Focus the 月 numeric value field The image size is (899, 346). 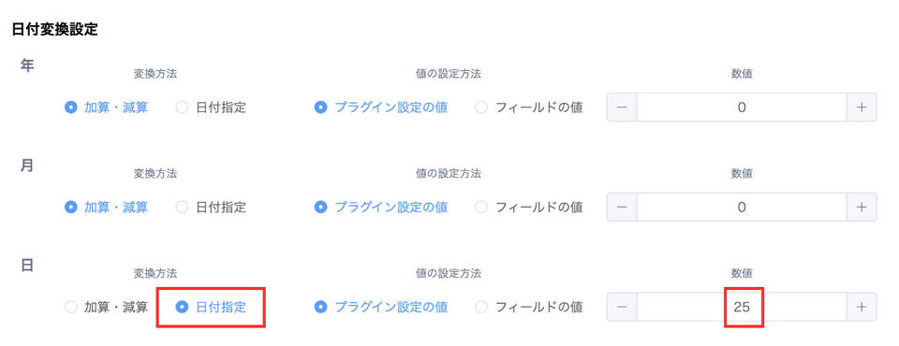coord(742,207)
